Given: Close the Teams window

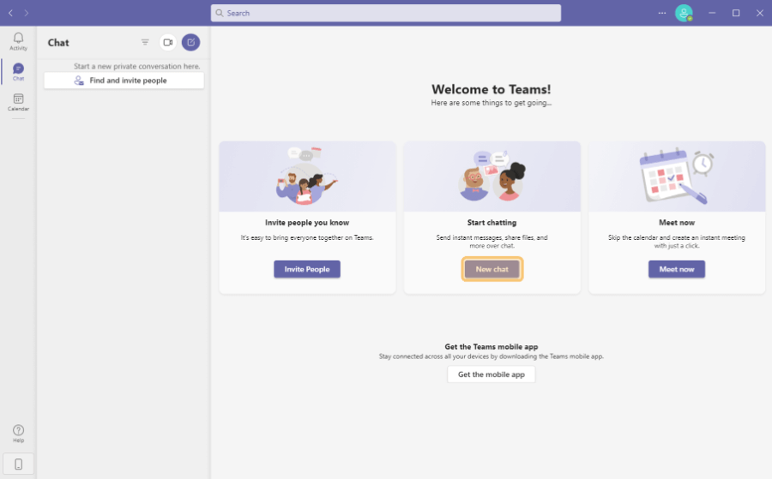Looking at the screenshot, I should 760,13.
